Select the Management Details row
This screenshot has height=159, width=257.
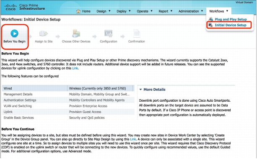pyautogui.click(x=34, y=94)
